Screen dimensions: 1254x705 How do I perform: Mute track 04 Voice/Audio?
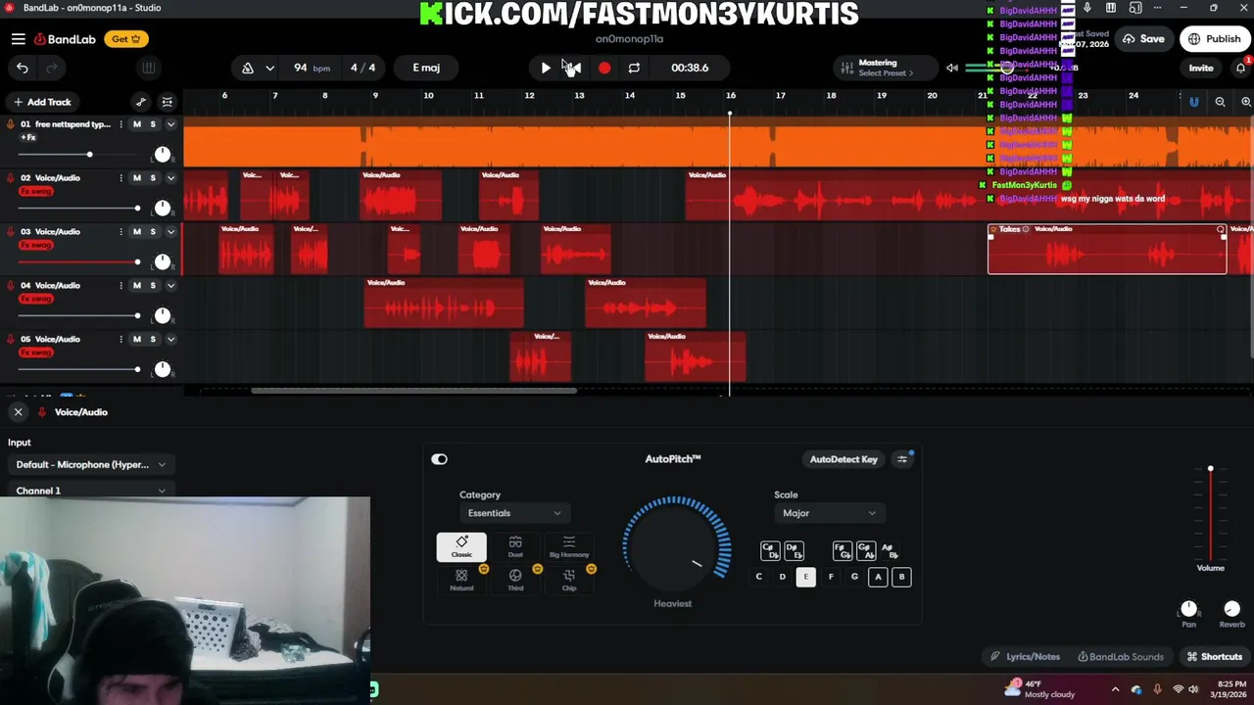(137, 286)
